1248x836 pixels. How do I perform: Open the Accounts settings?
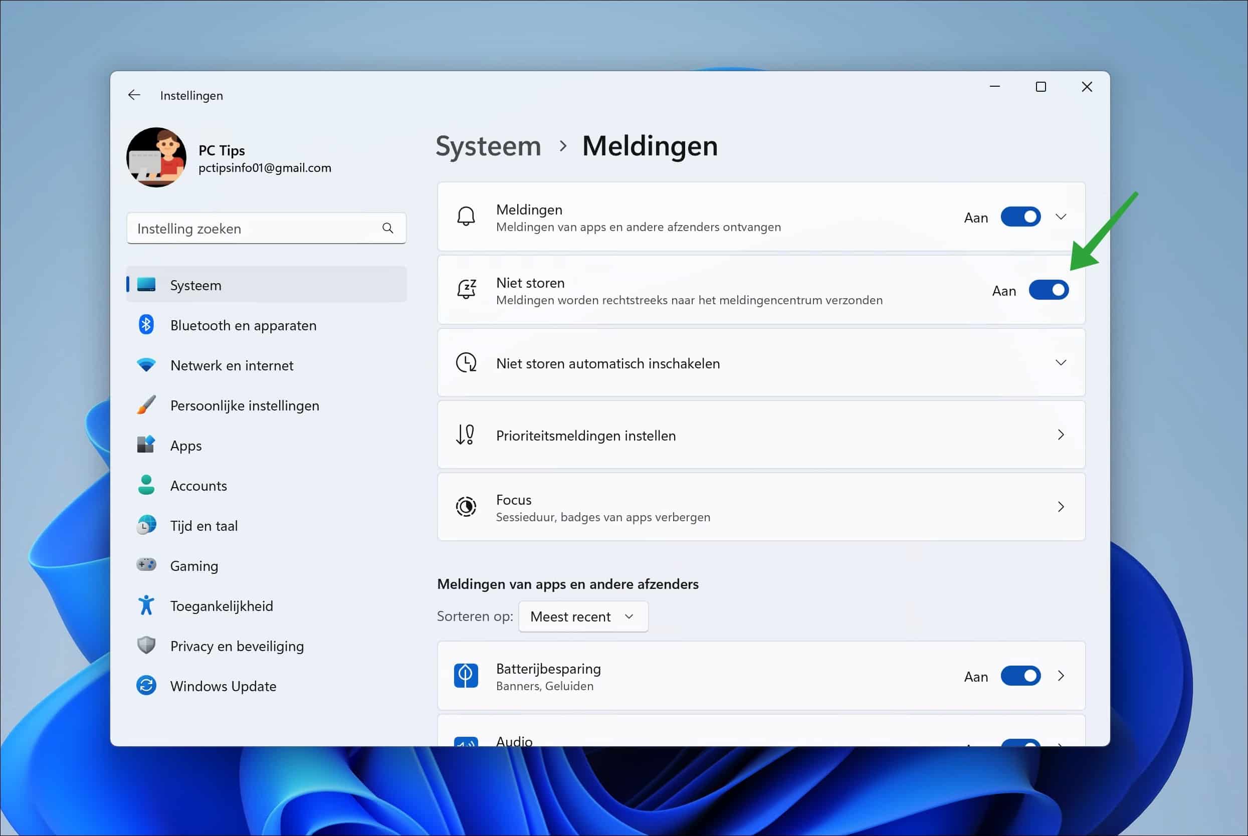(x=198, y=485)
